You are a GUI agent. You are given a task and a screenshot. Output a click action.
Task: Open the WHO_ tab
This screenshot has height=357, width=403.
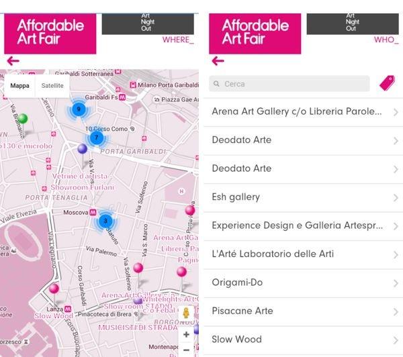[386, 40]
